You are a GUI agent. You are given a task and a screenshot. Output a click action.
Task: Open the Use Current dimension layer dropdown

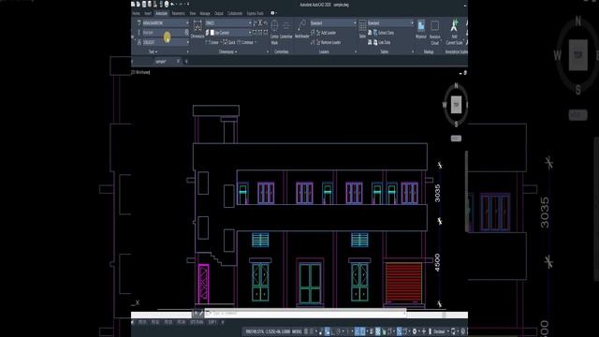tap(231, 33)
